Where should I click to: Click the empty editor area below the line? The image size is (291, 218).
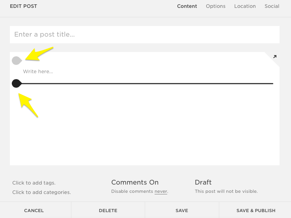pos(144,126)
